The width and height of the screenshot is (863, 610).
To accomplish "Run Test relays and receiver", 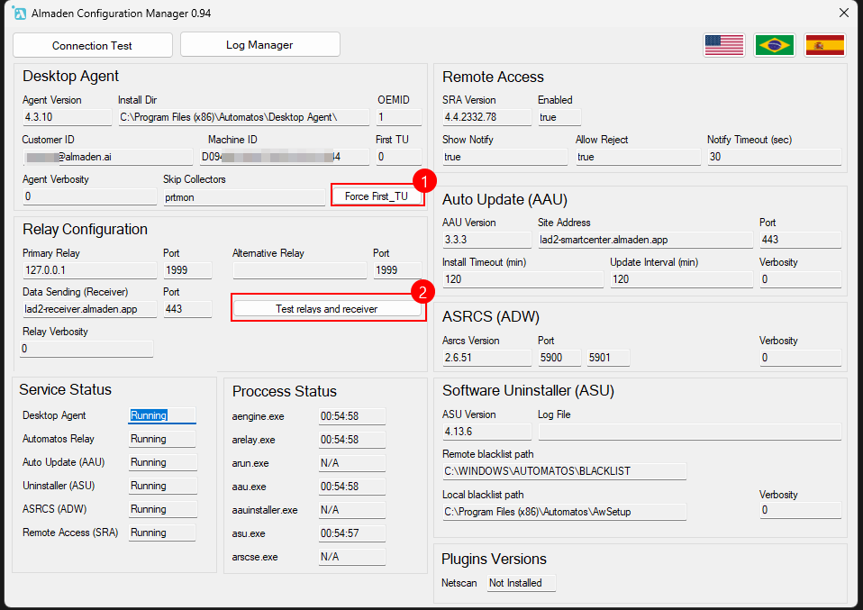I will pos(327,309).
